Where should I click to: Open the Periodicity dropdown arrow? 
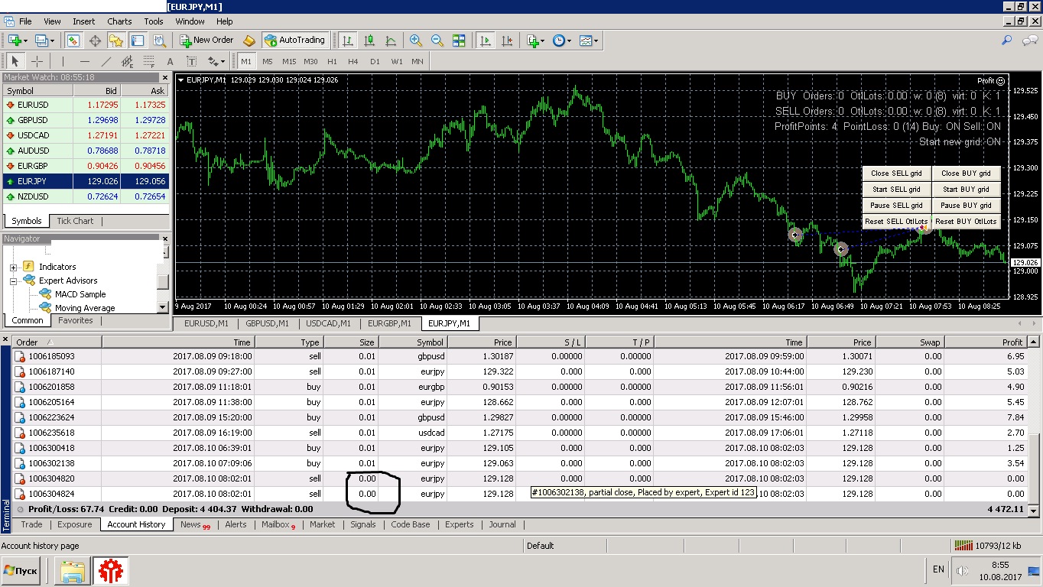click(x=568, y=41)
